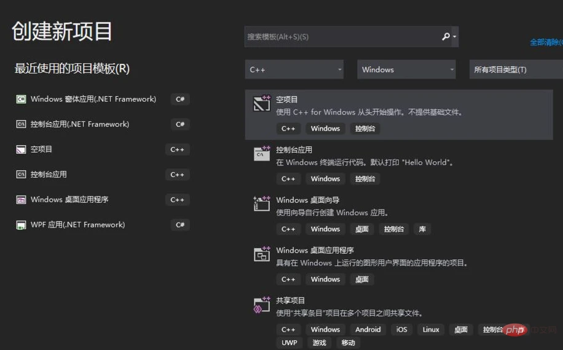Select the 共享项目 template title
563x350 pixels.
290,300
